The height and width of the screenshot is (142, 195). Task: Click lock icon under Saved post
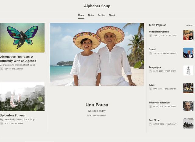[151, 53]
